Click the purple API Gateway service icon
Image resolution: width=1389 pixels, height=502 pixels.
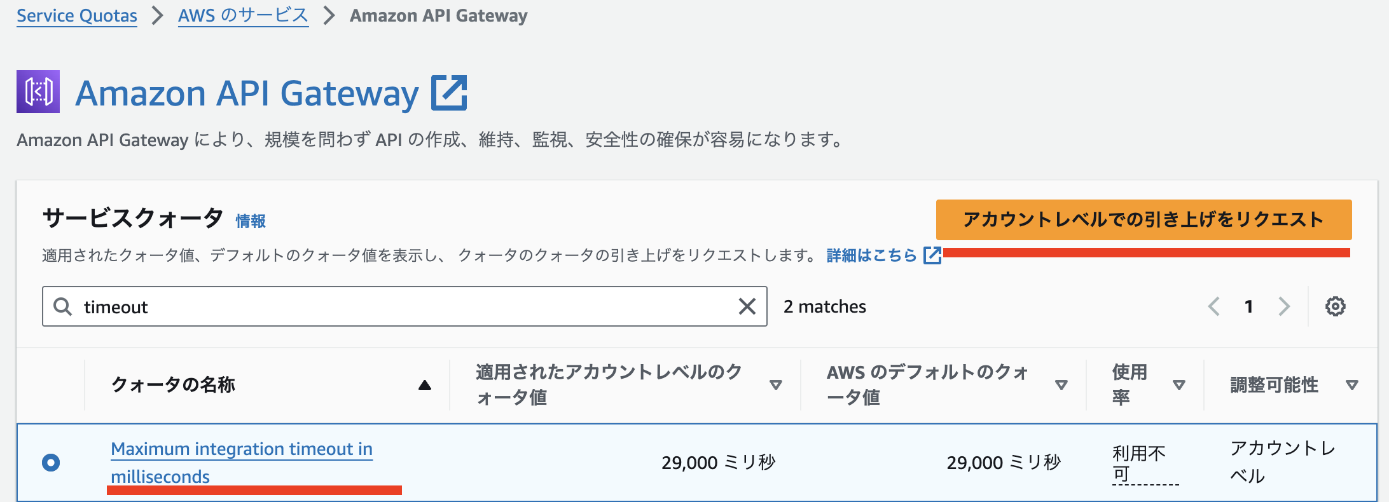pyautogui.click(x=38, y=92)
